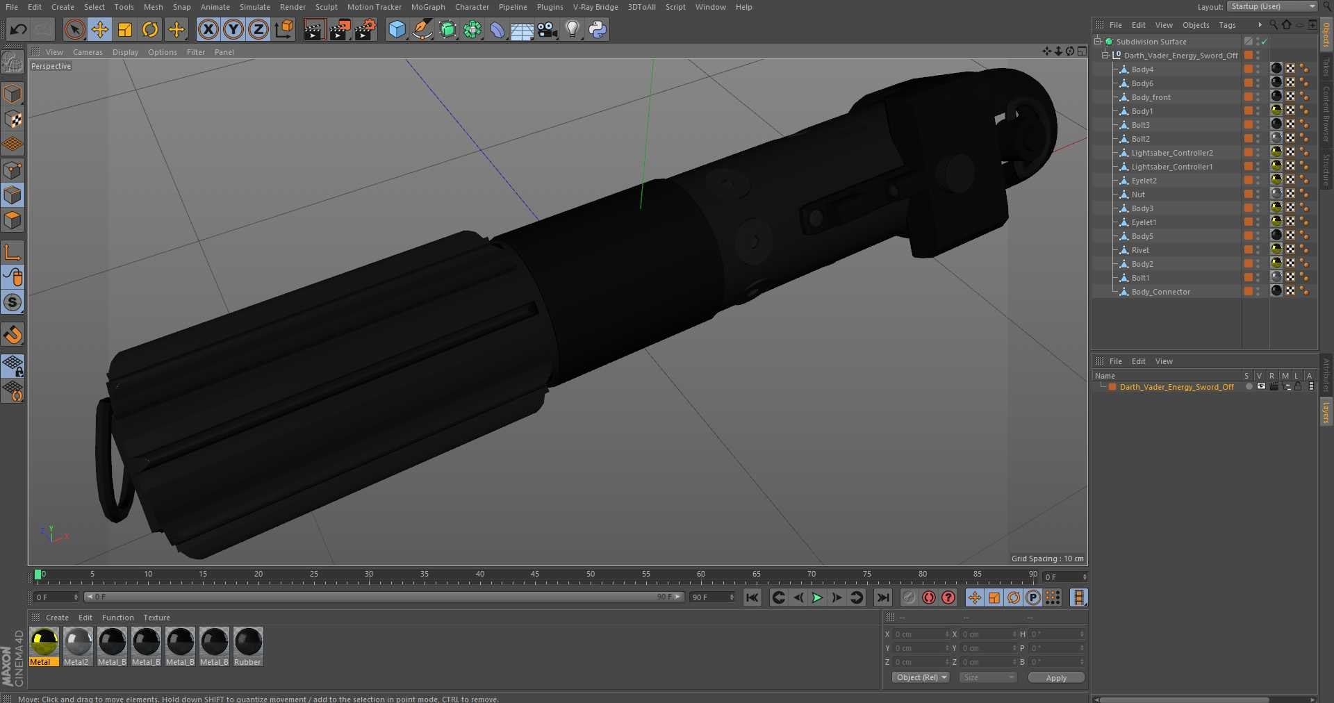This screenshot has width=1334, height=703.
Task: Click the Apply button
Action: pos(1056,677)
